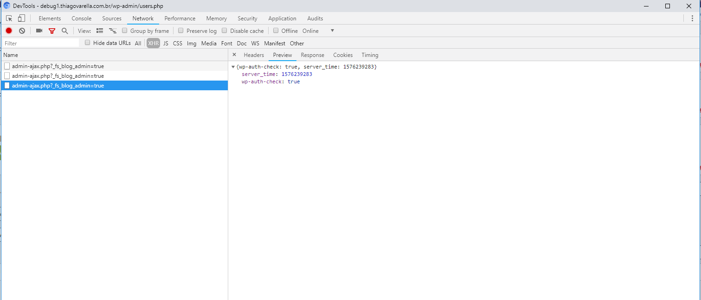Toggle the red filter funnel icon
Image resolution: width=701 pixels, height=300 pixels.
[x=52, y=31]
